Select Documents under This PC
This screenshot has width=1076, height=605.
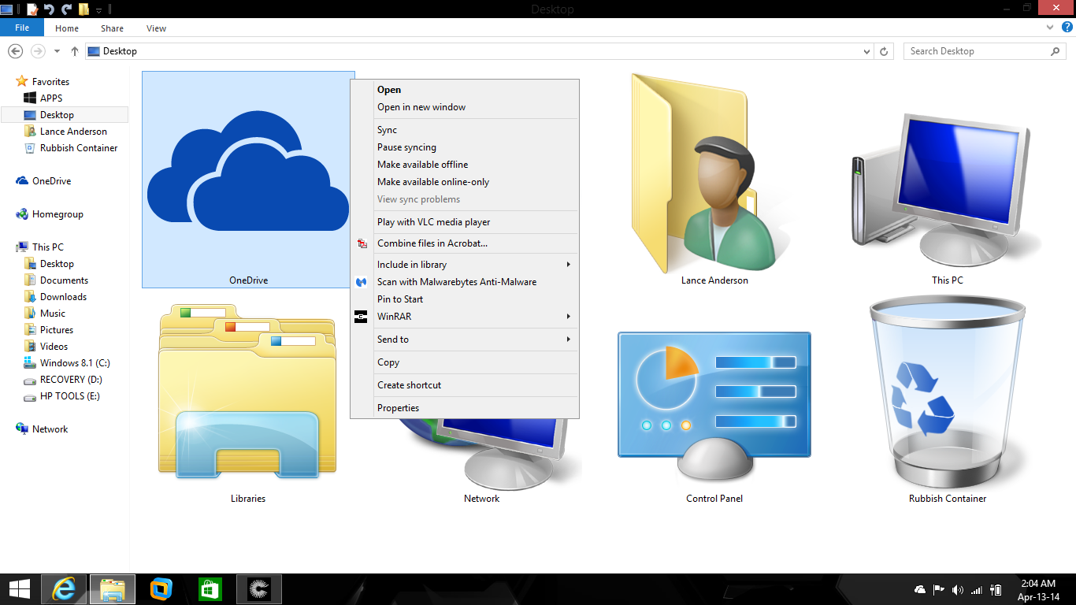click(x=64, y=280)
